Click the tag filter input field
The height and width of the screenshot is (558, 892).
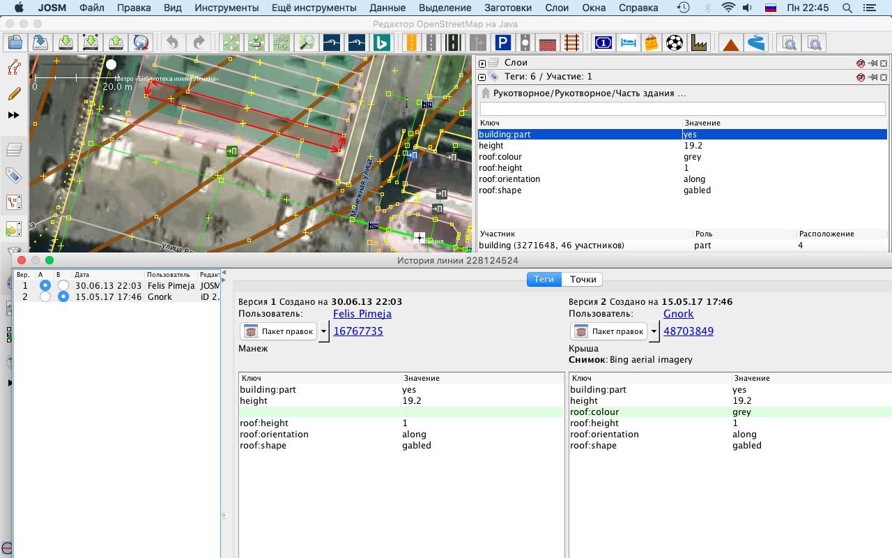[x=683, y=109]
